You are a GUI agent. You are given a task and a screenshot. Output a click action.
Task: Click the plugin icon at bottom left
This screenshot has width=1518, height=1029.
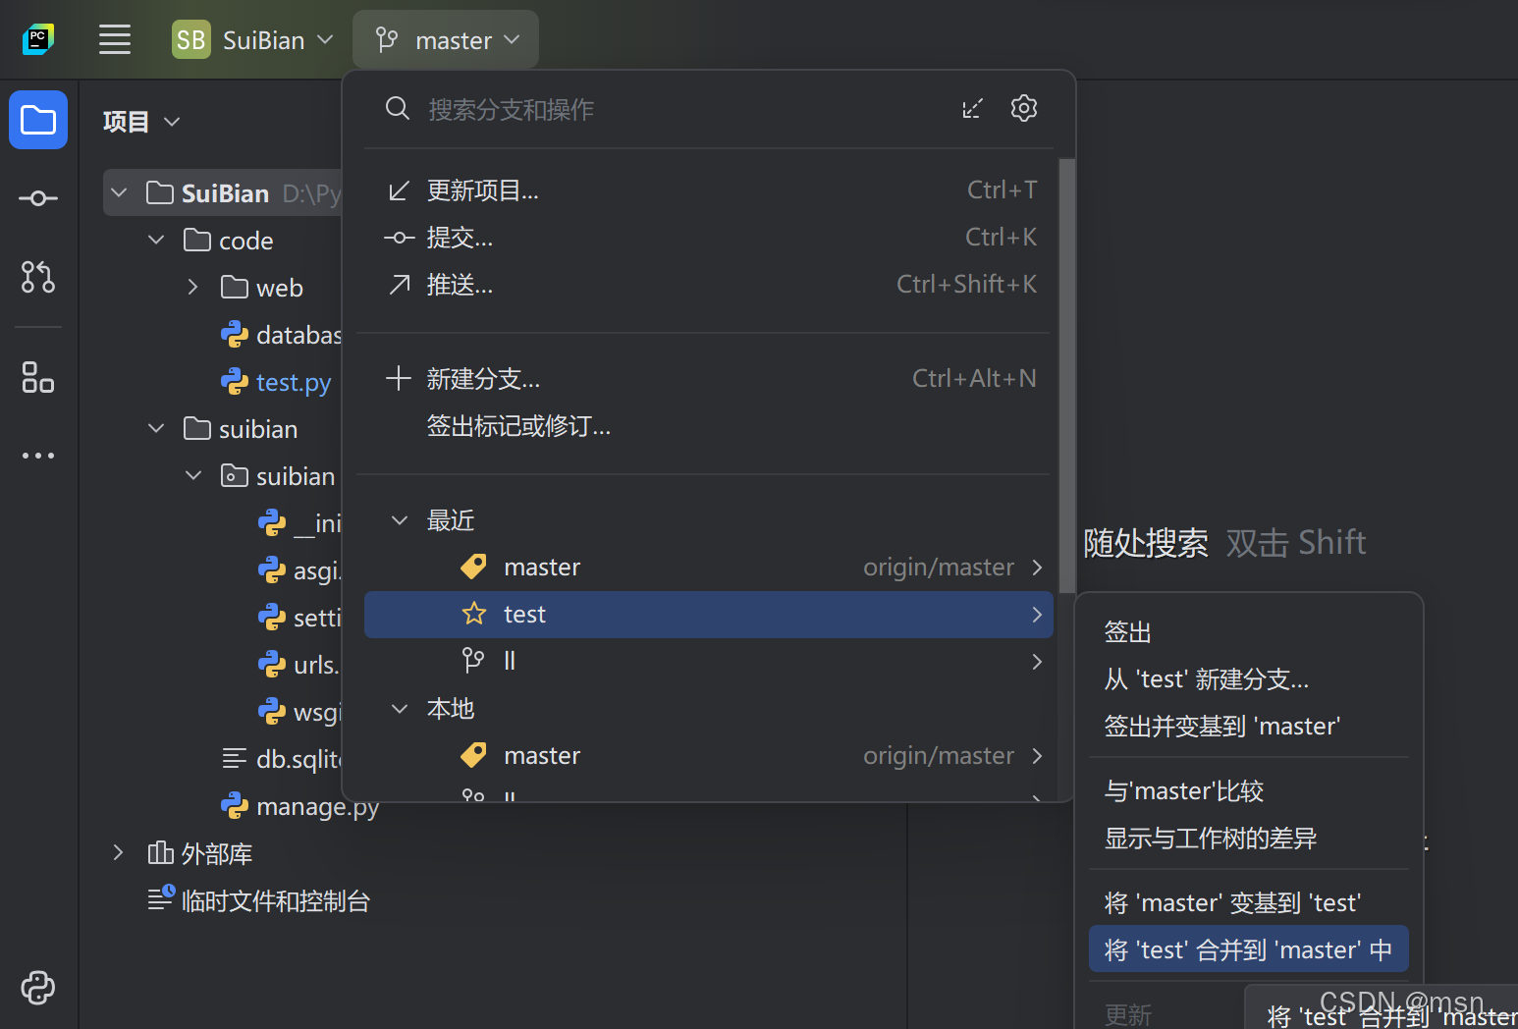[x=37, y=988]
